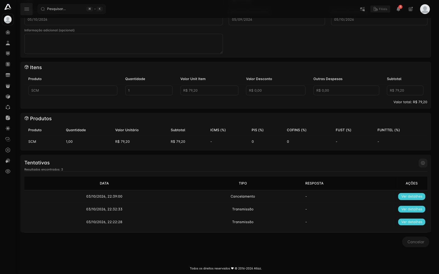This screenshot has height=274, width=439.
Task: Click the Valor Unit Item field
Action: [x=209, y=90]
